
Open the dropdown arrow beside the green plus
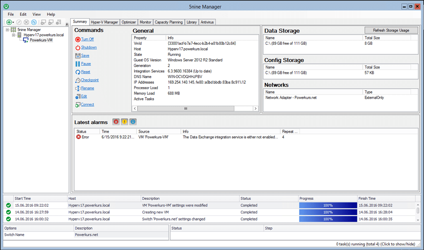13,22
